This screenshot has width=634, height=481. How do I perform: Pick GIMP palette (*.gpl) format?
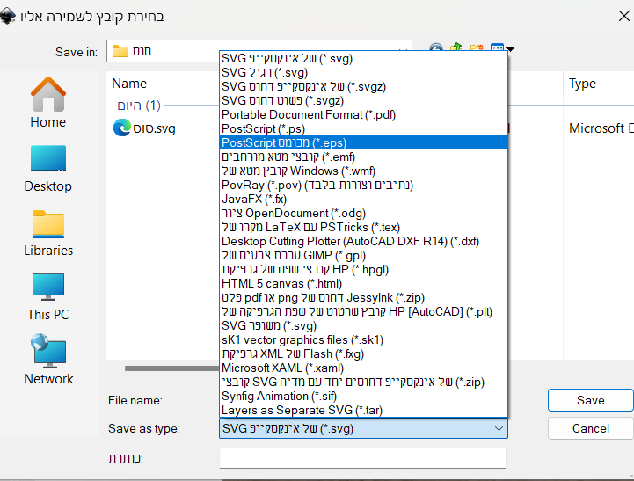click(x=363, y=256)
